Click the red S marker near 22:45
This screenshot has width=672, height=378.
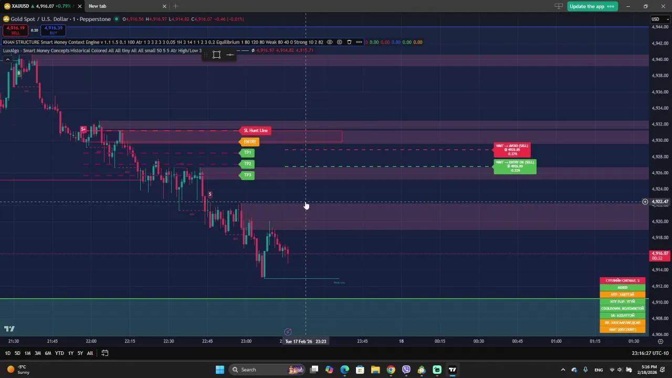209,195
